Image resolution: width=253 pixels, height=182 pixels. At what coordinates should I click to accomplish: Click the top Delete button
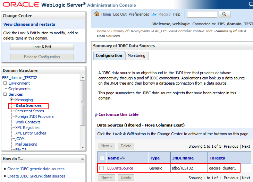[x=126, y=146]
